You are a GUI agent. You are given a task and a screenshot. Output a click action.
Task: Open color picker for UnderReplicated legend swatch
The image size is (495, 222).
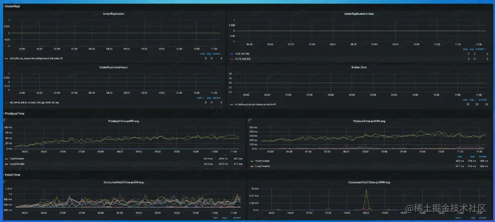tap(7, 59)
